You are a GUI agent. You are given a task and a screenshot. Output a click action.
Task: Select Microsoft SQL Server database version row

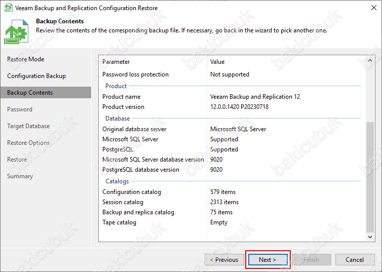tap(232, 160)
